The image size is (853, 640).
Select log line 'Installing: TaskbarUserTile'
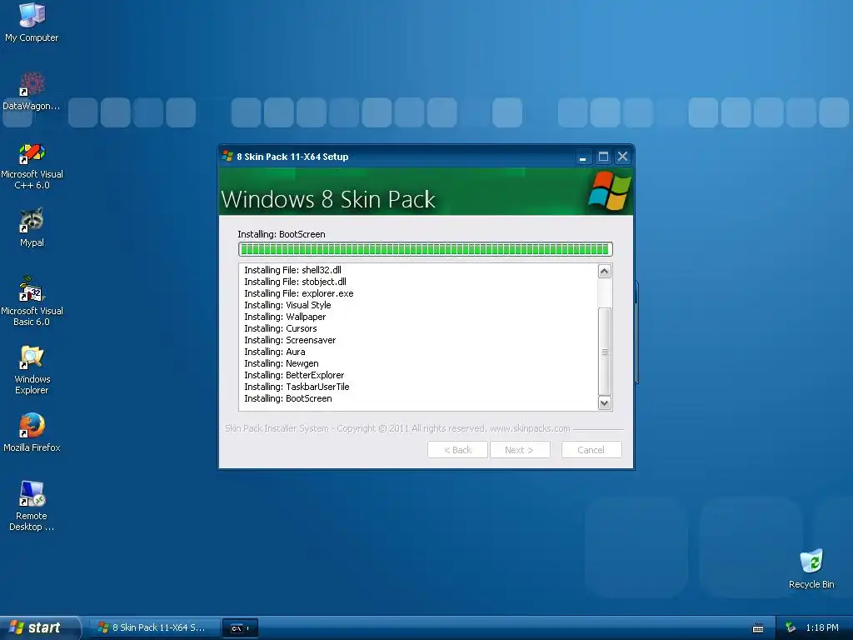[x=297, y=387]
